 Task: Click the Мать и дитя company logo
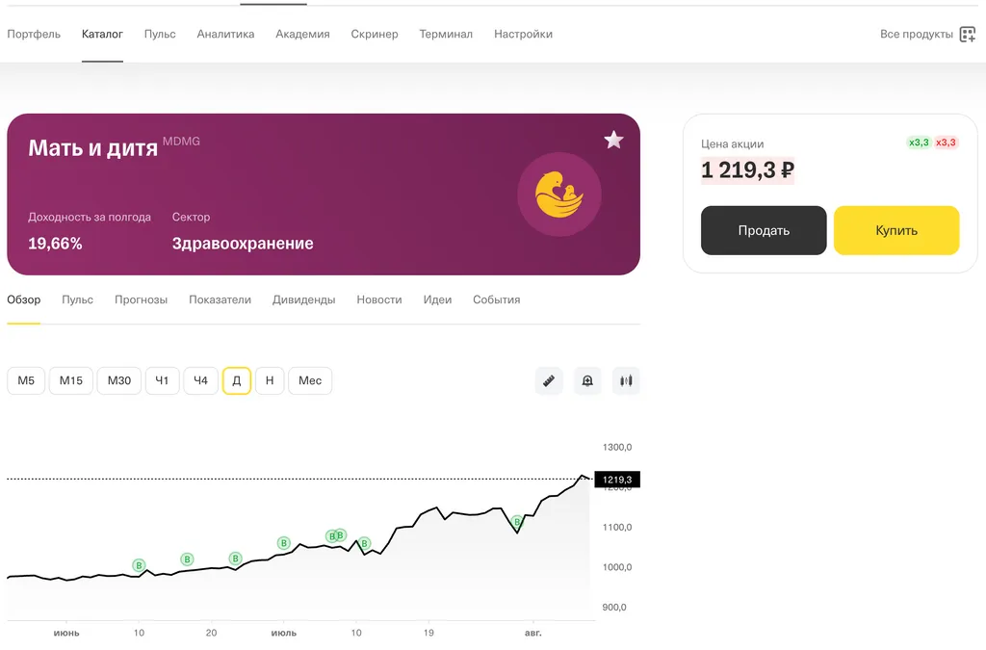pos(559,195)
